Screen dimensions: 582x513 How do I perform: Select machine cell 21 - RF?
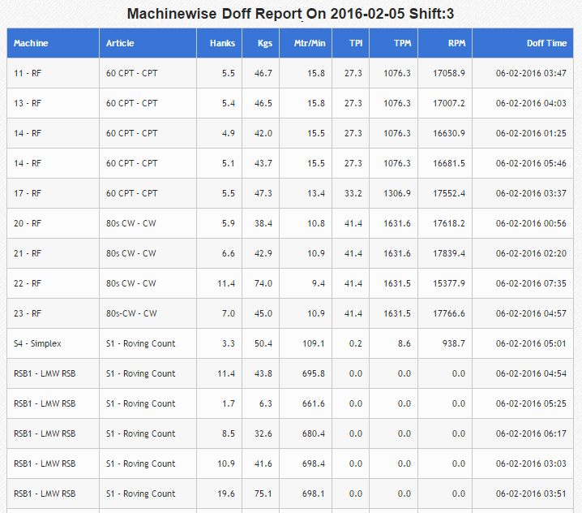tap(28, 253)
